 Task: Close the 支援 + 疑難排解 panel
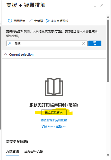coord(102,5)
